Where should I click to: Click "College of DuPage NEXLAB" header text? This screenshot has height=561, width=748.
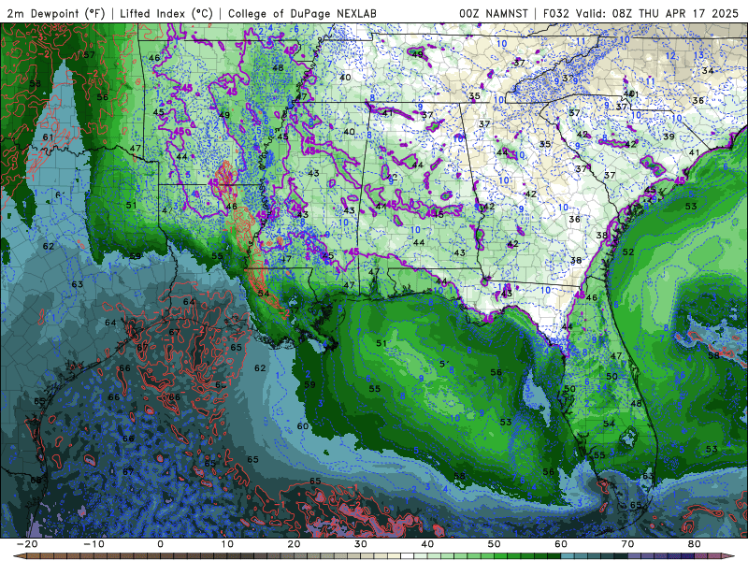point(302,13)
